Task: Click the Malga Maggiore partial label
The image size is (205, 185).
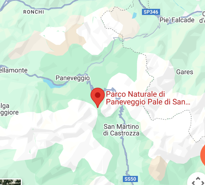Action: click(x=9, y=109)
